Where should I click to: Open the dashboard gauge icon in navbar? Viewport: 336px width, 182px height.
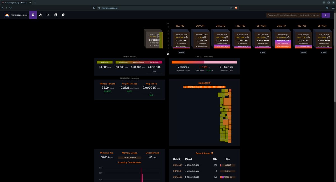(x=33, y=15)
